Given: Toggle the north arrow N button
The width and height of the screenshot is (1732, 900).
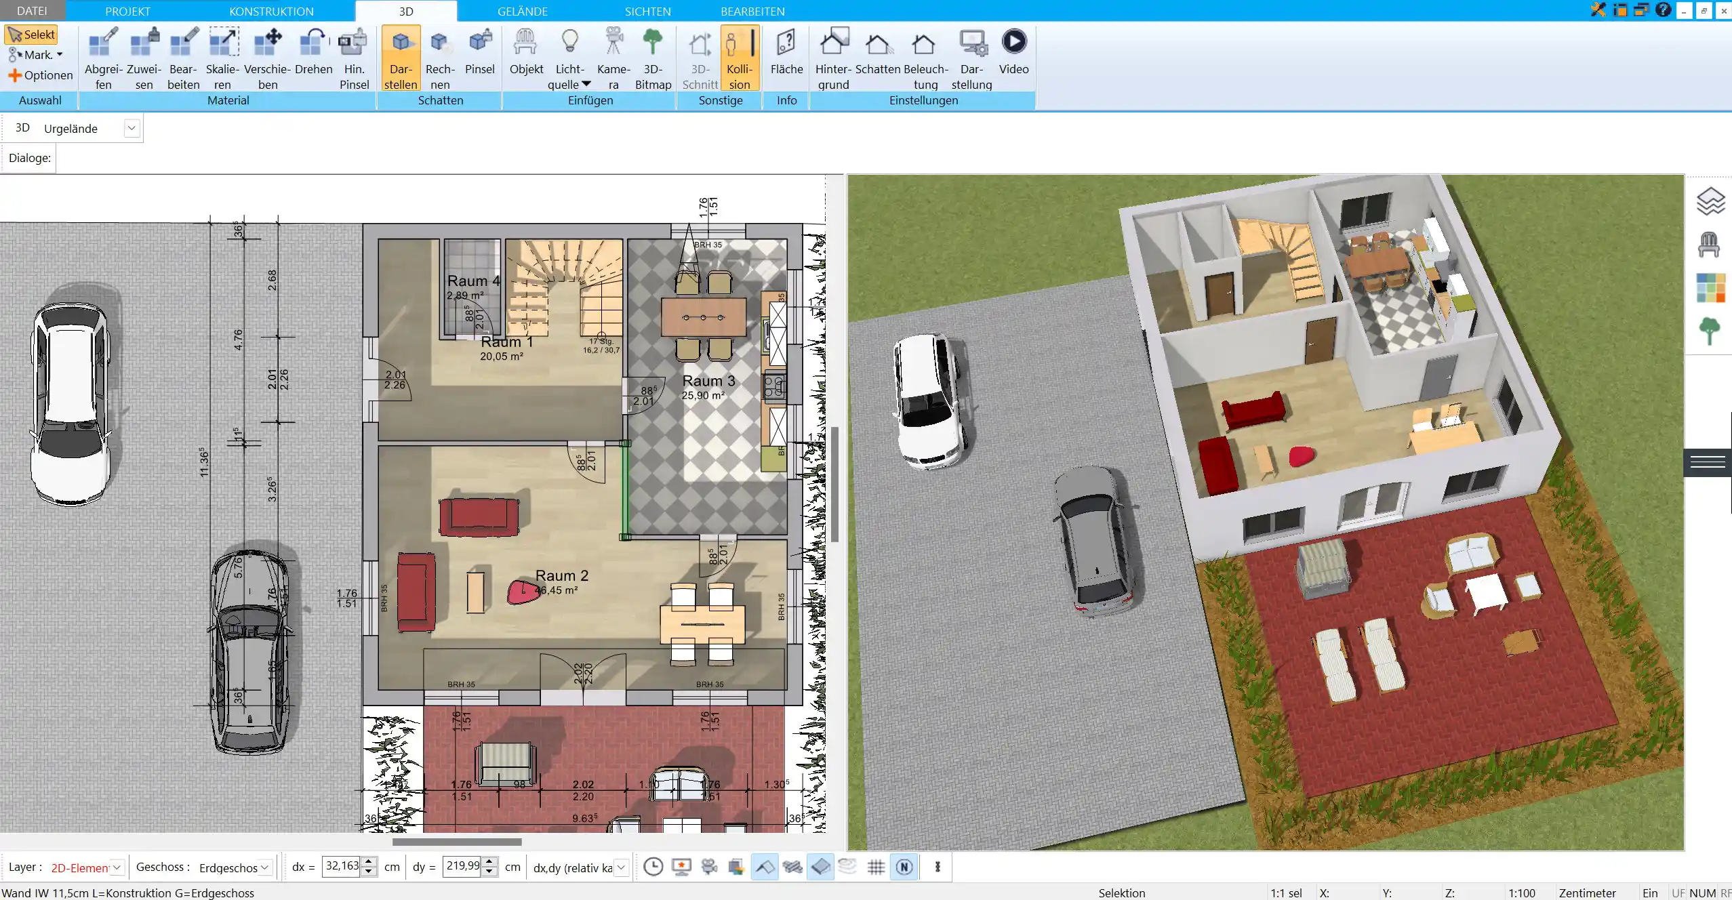Looking at the screenshot, I should (904, 867).
